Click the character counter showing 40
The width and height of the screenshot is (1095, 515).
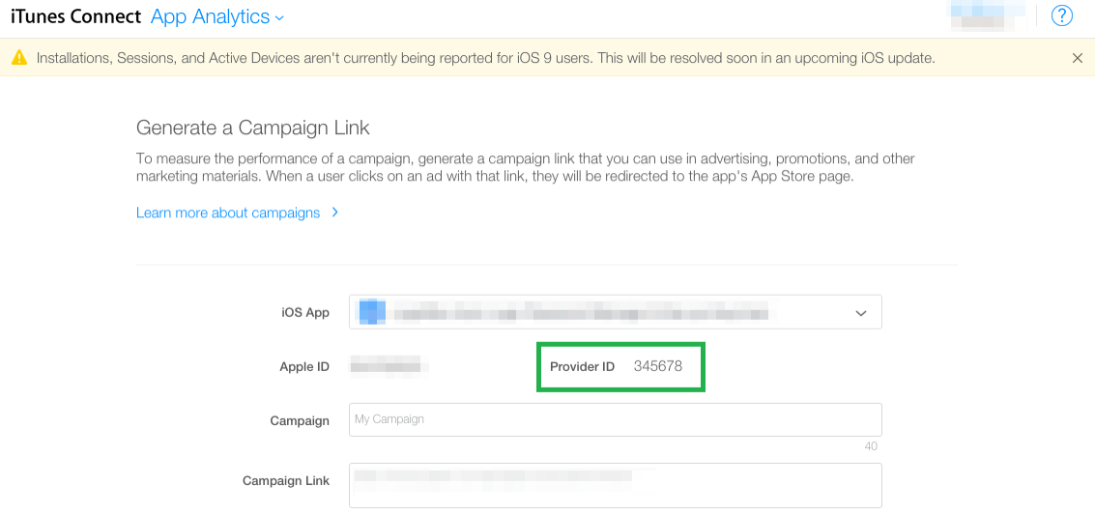871,446
